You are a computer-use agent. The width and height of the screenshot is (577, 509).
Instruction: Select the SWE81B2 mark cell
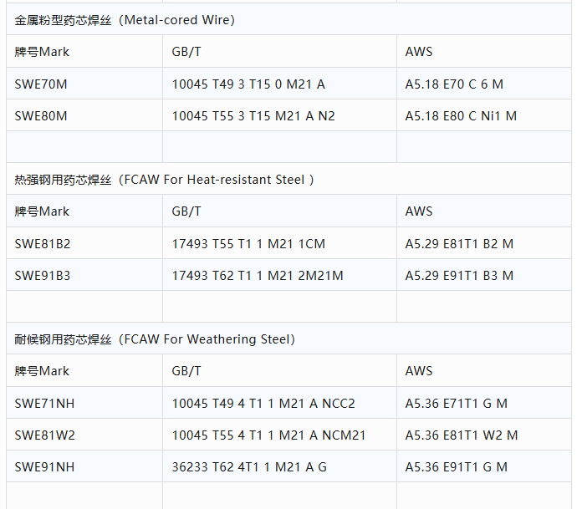(43, 244)
